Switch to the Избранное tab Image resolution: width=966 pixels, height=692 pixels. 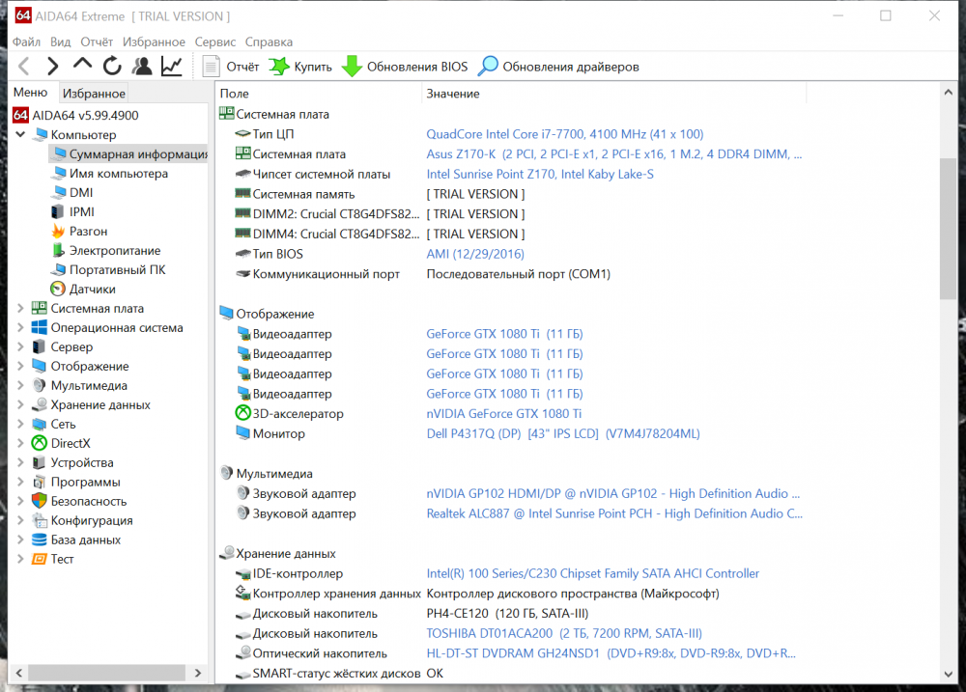pos(94,93)
